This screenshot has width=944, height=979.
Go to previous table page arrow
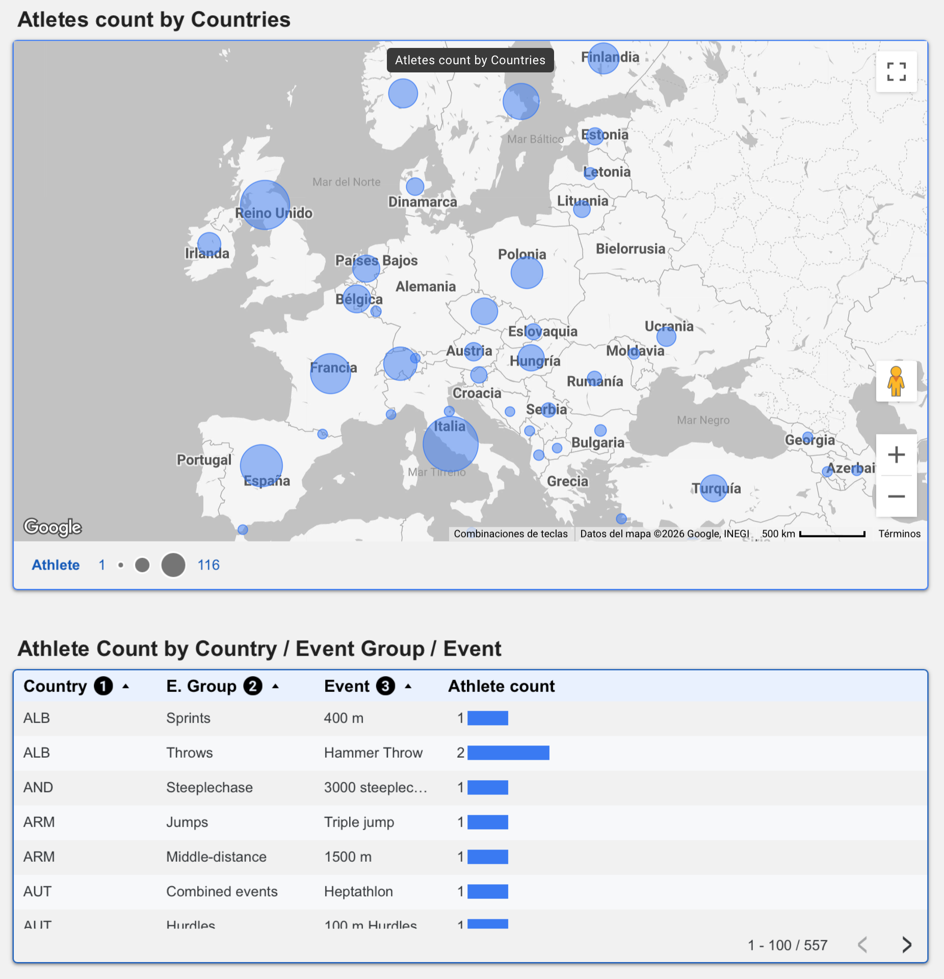[862, 945]
